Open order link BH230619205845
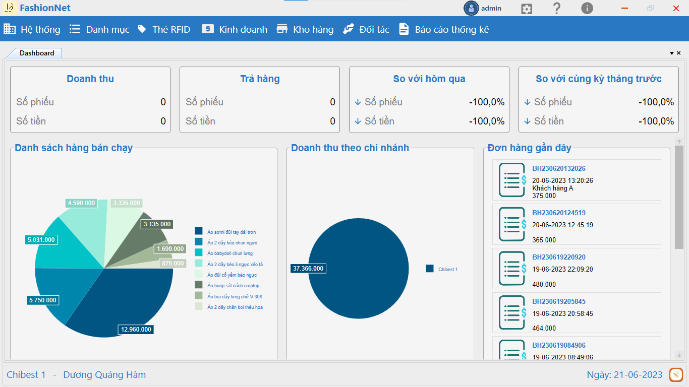This screenshot has width=689, height=387. click(559, 302)
